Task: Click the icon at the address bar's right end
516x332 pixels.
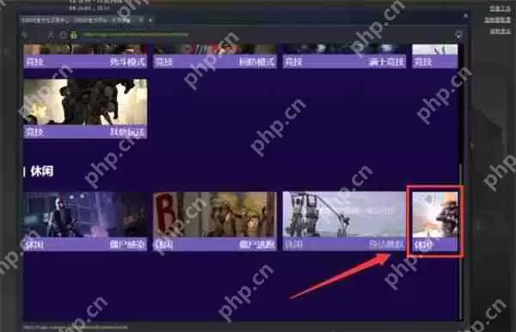Action: pos(458,35)
